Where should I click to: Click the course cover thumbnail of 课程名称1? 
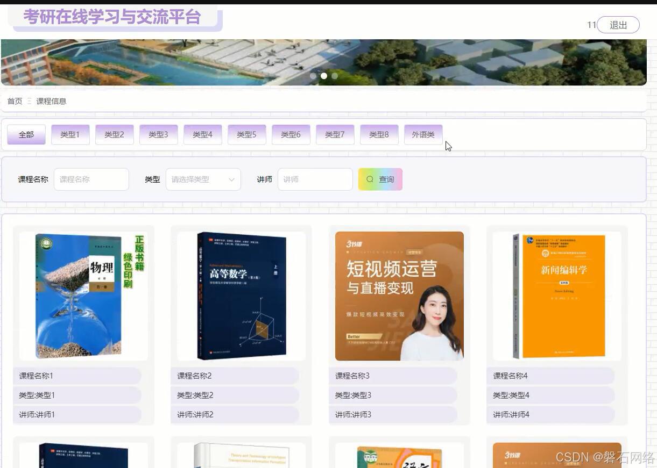point(83,295)
